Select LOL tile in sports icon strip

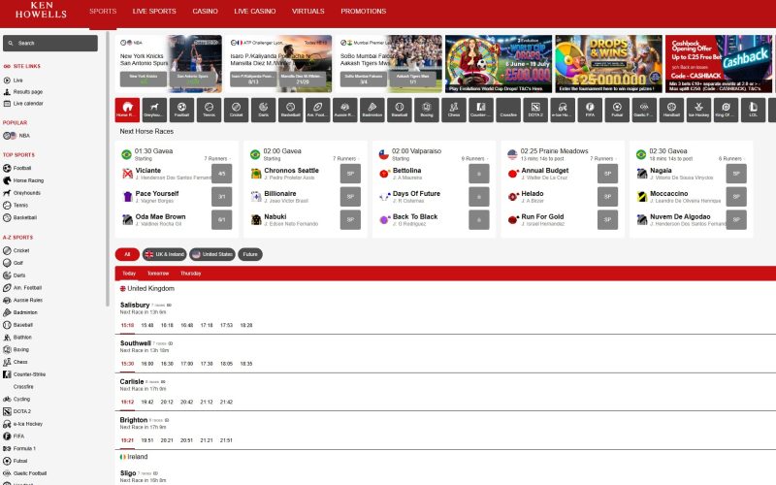pos(754,110)
